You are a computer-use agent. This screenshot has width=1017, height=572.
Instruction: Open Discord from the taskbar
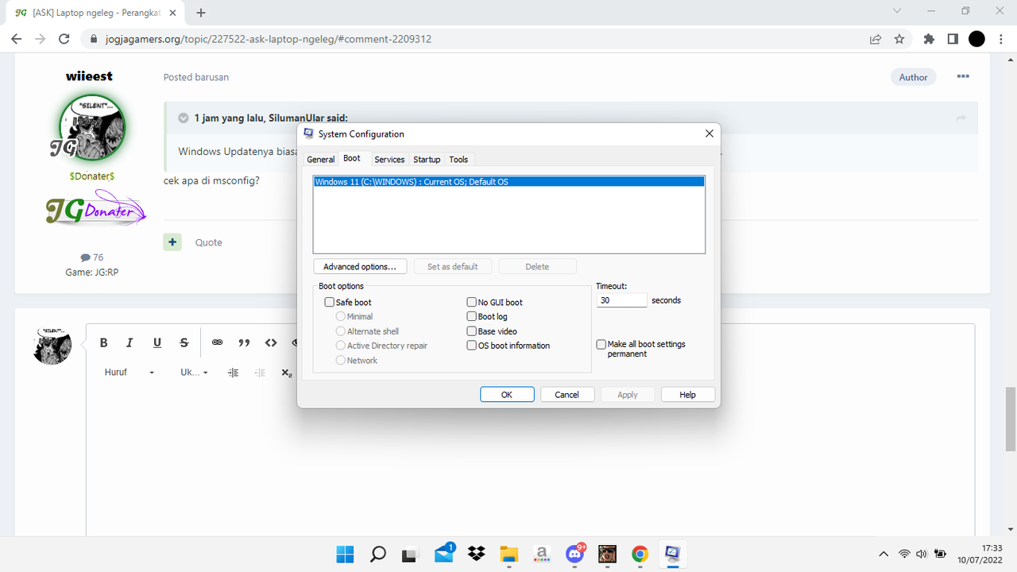(x=574, y=554)
